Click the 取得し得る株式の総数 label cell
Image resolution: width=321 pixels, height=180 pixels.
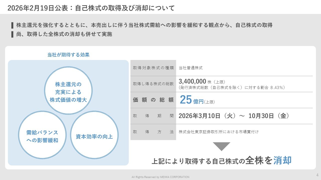[153, 84]
